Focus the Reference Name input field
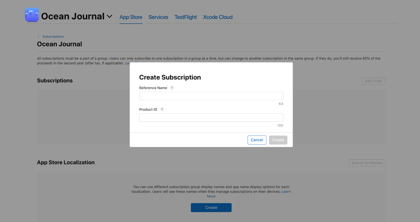 tap(211, 96)
